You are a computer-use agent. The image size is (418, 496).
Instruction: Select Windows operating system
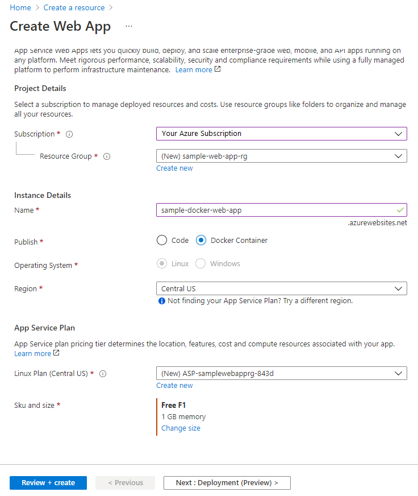(x=200, y=263)
